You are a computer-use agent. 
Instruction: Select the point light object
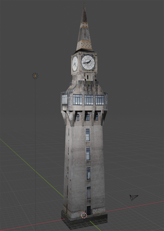[35, 76]
